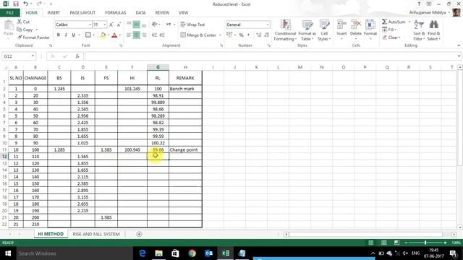Open File Explorer from the taskbar
The width and height of the screenshot is (463, 260).
tap(158, 253)
